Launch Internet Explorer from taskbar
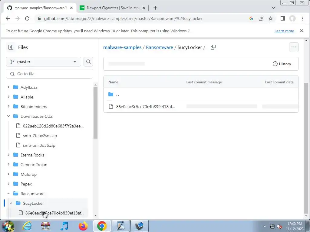Screen dimensions: 310x232 click(27, 226)
